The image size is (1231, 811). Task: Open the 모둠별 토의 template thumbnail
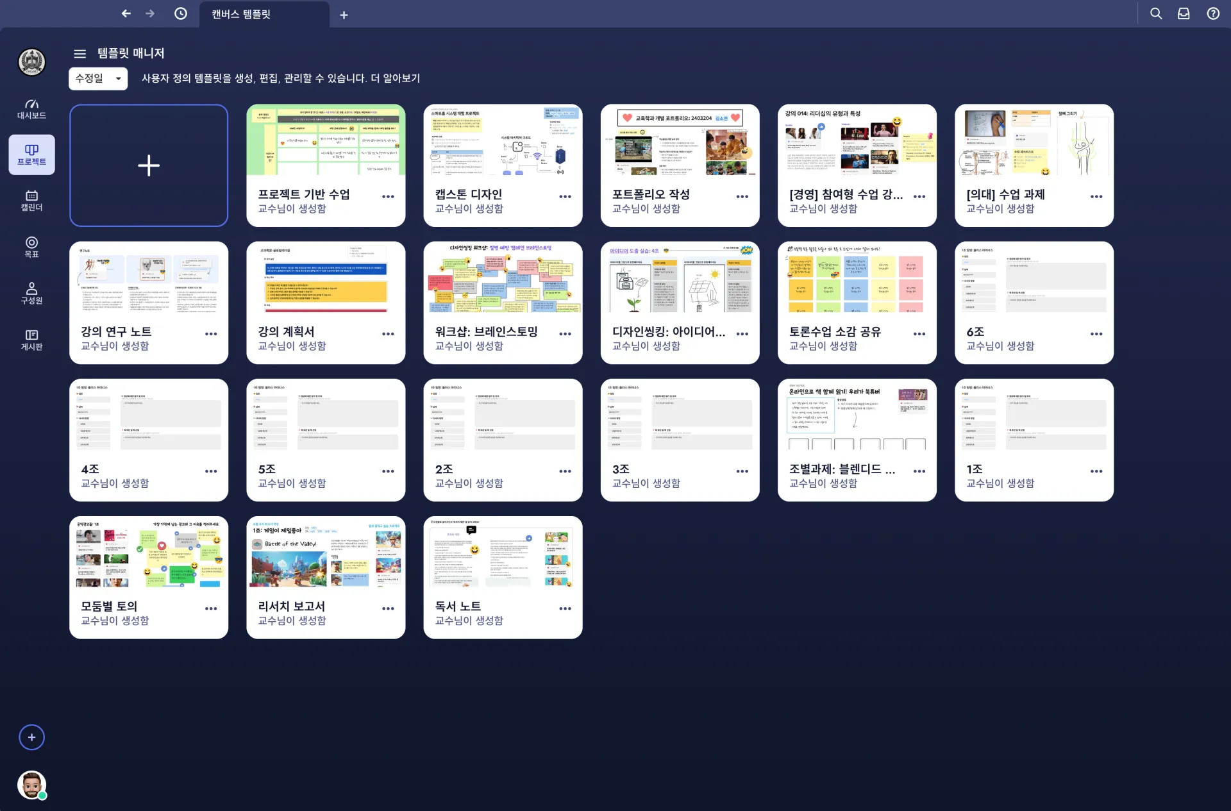click(149, 552)
